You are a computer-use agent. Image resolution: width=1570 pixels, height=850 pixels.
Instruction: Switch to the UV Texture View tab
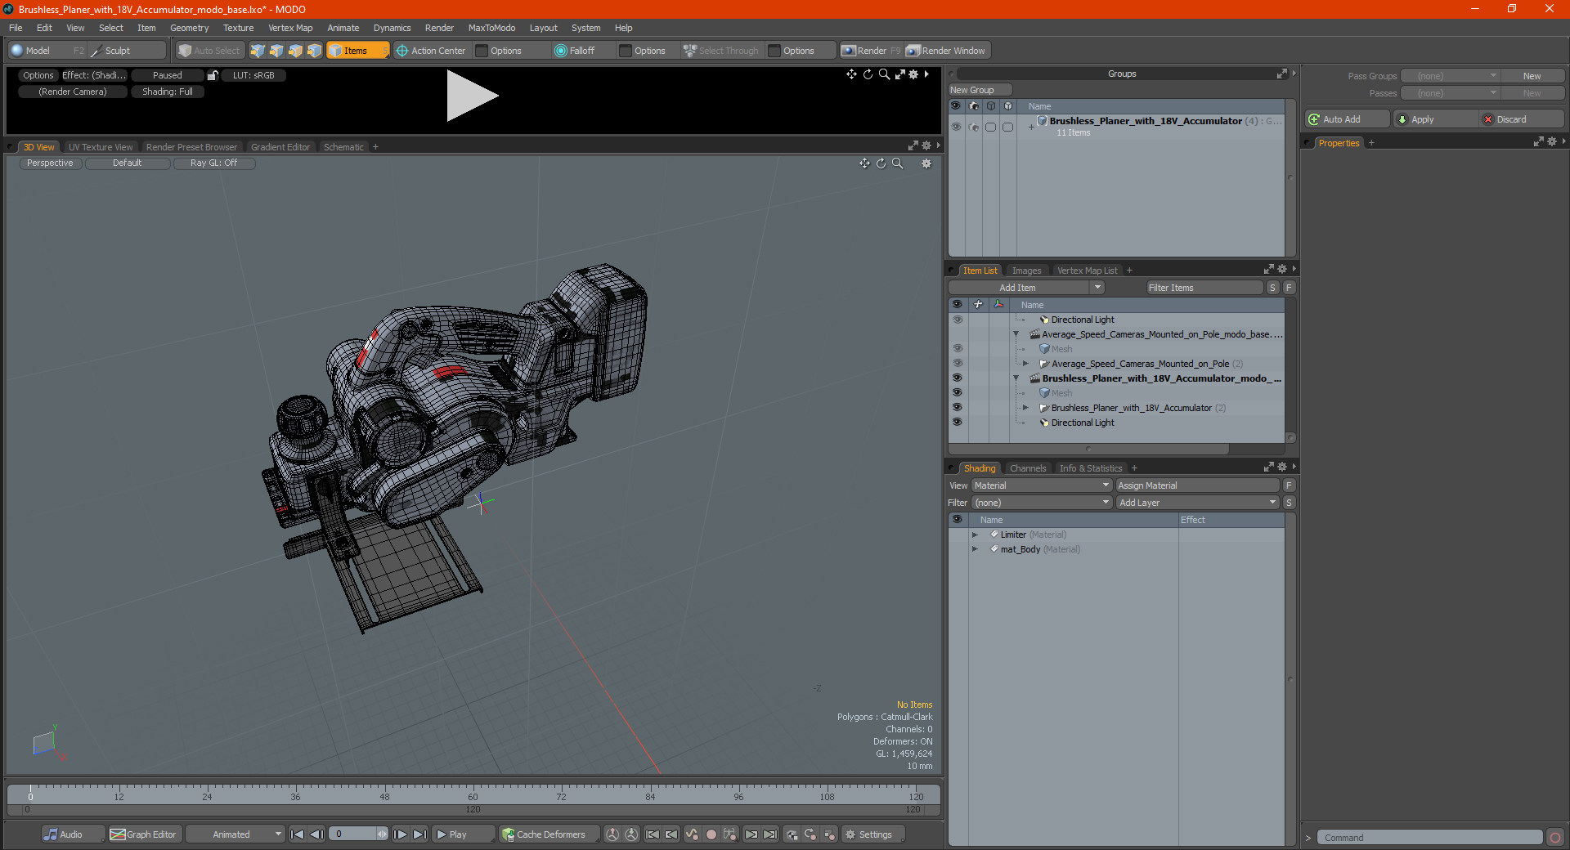point(101,147)
